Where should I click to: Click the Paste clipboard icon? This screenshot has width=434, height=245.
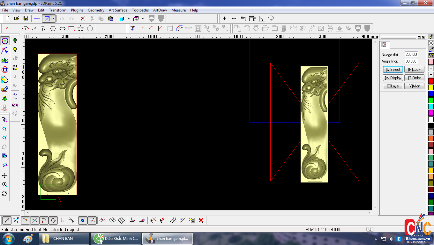point(110,19)
